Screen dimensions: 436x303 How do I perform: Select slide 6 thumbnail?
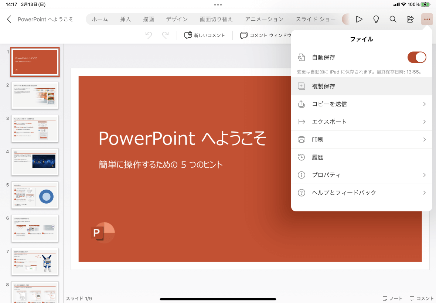coord(35,228)
